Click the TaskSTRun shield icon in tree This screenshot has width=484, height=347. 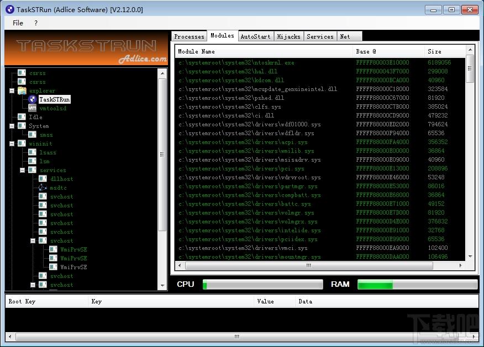point(33,99)
